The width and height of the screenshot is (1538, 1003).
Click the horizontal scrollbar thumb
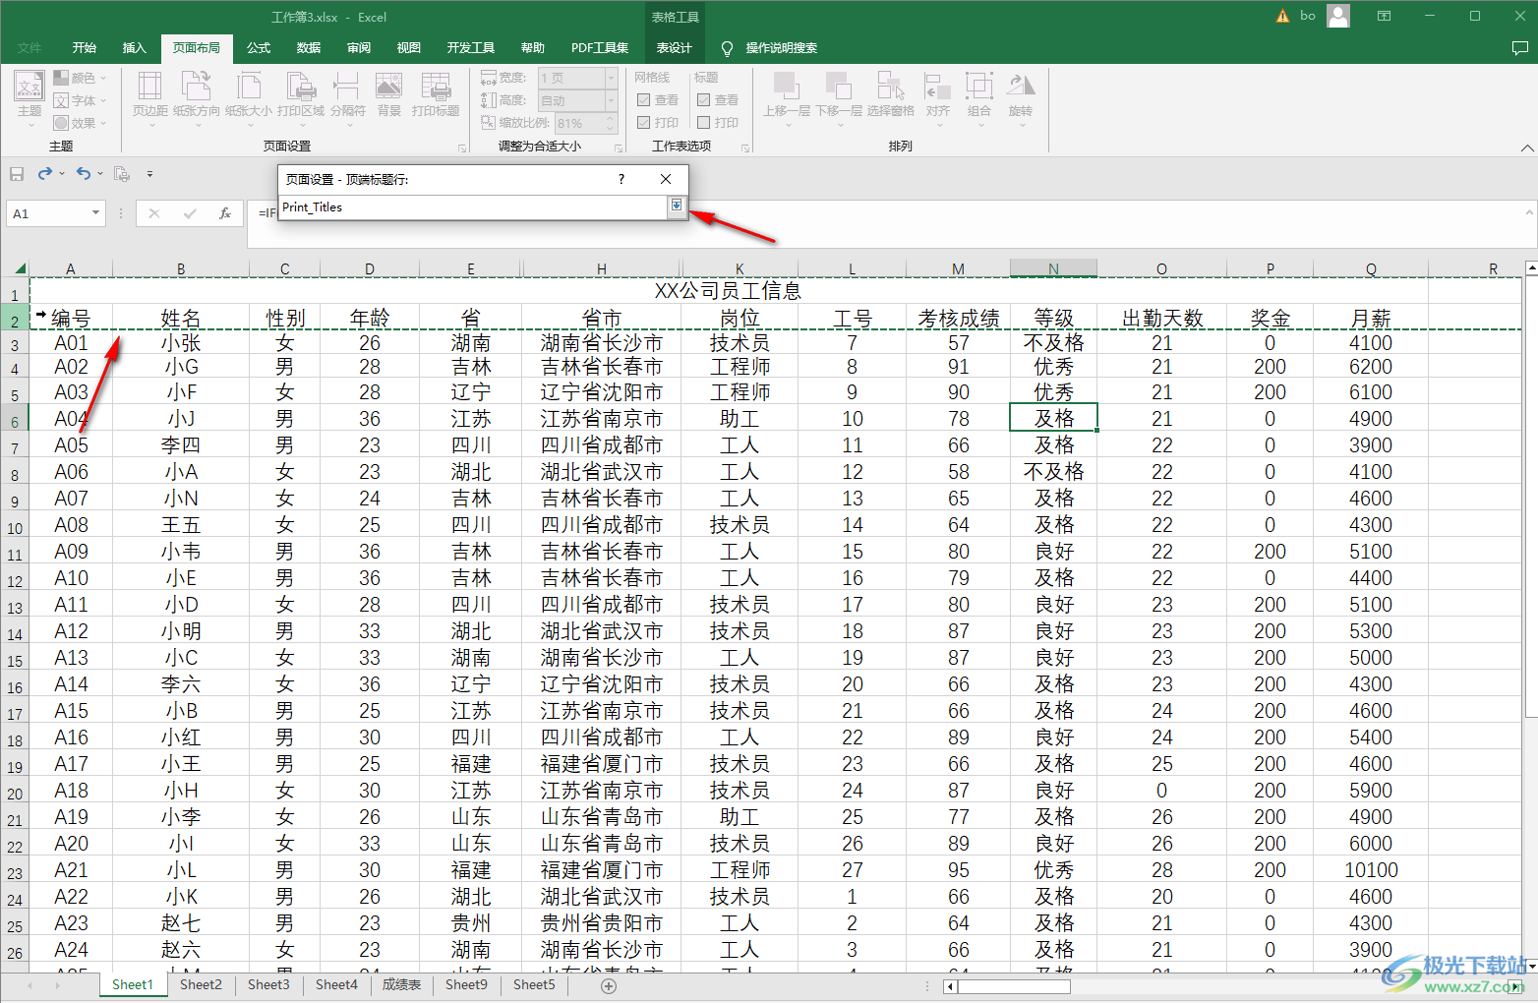[1015, 986]
